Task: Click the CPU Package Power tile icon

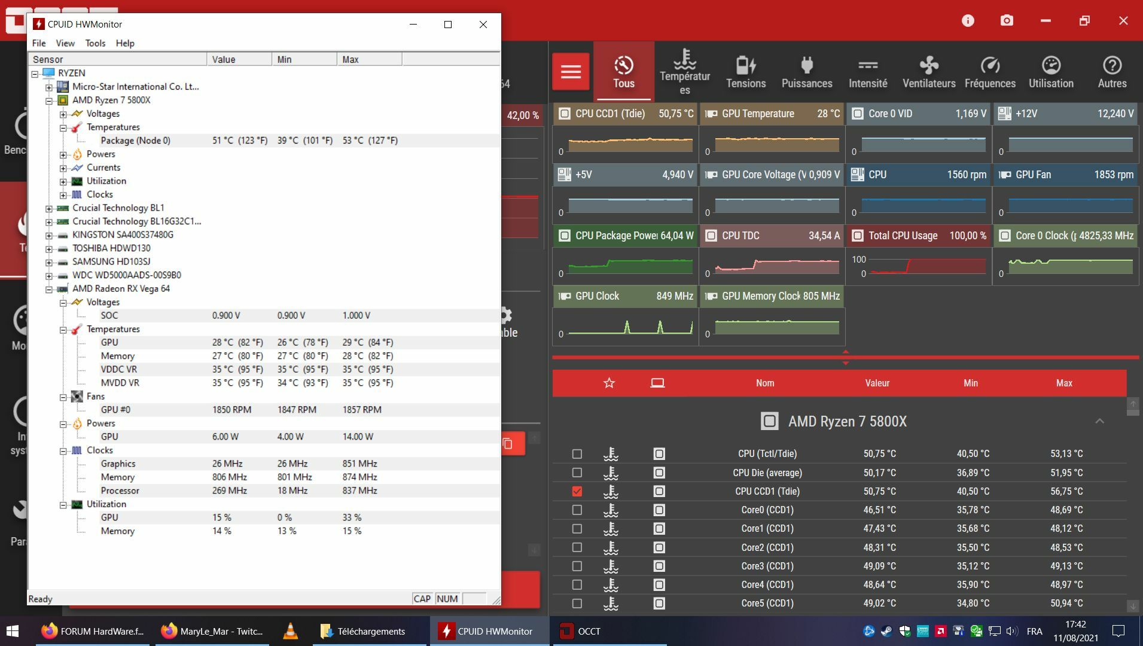Action: (564, 236)
